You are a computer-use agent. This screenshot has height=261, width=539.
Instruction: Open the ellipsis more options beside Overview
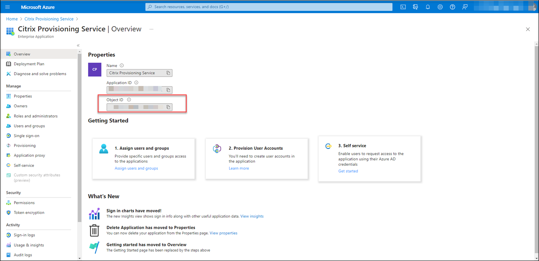tap(151, 29)
